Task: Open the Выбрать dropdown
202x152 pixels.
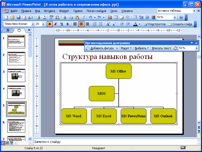Action: [142, 48]
